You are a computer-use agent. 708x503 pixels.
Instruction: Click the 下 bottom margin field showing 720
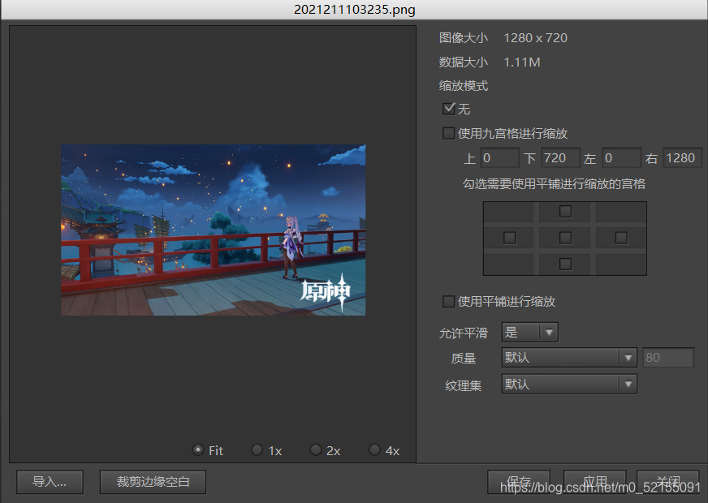point(560,158)
